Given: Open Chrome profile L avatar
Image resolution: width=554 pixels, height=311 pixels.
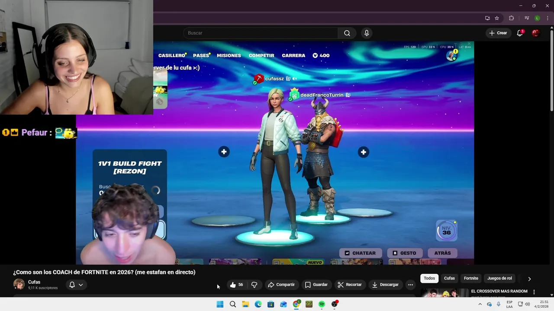Looking at the screenshot, I should 537,18.
